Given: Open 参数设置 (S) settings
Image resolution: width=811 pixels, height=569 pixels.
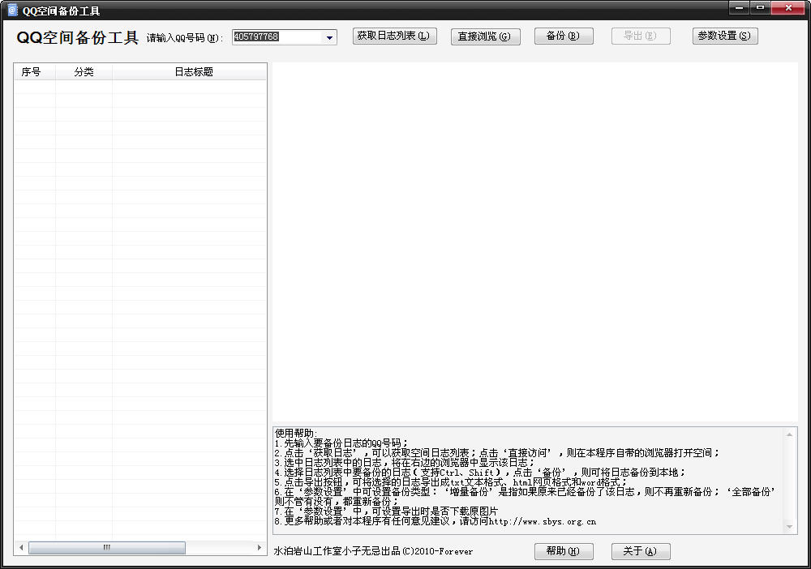Looking at the screenshot, I should coord(724,36).
